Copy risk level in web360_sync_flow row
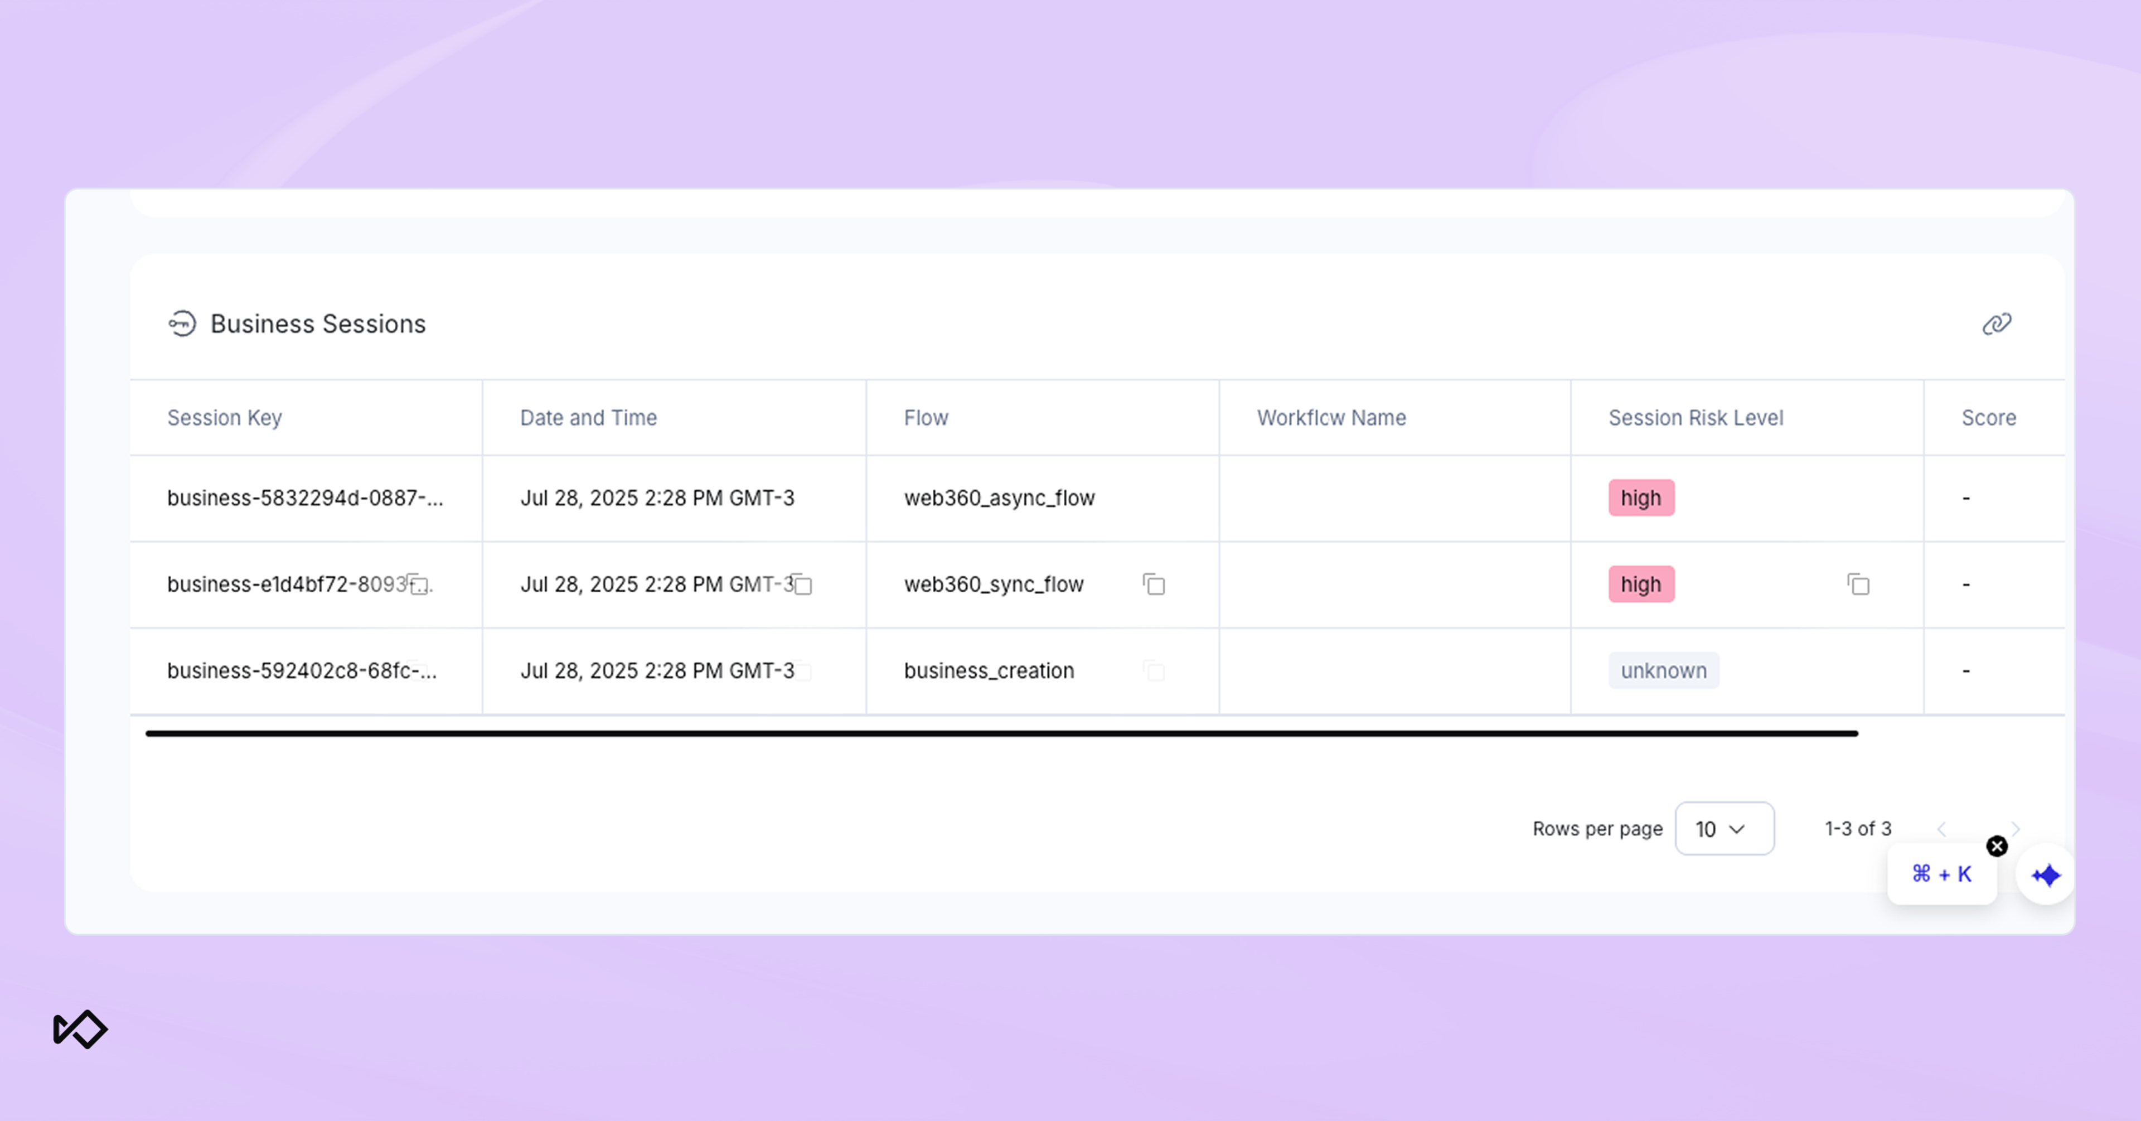Image resolution: width=2141 pixels, height=1121 pixels. (1858, 584)
